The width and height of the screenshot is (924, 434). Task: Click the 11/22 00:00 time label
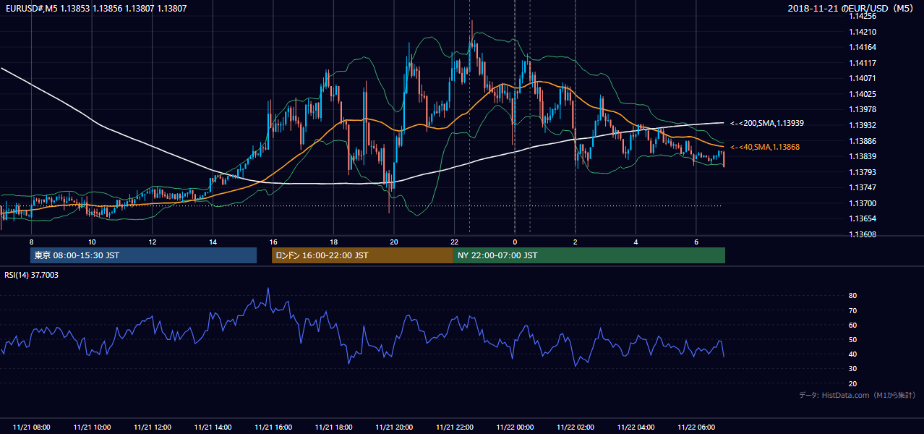pyautogui.click(x=516, y=427)
